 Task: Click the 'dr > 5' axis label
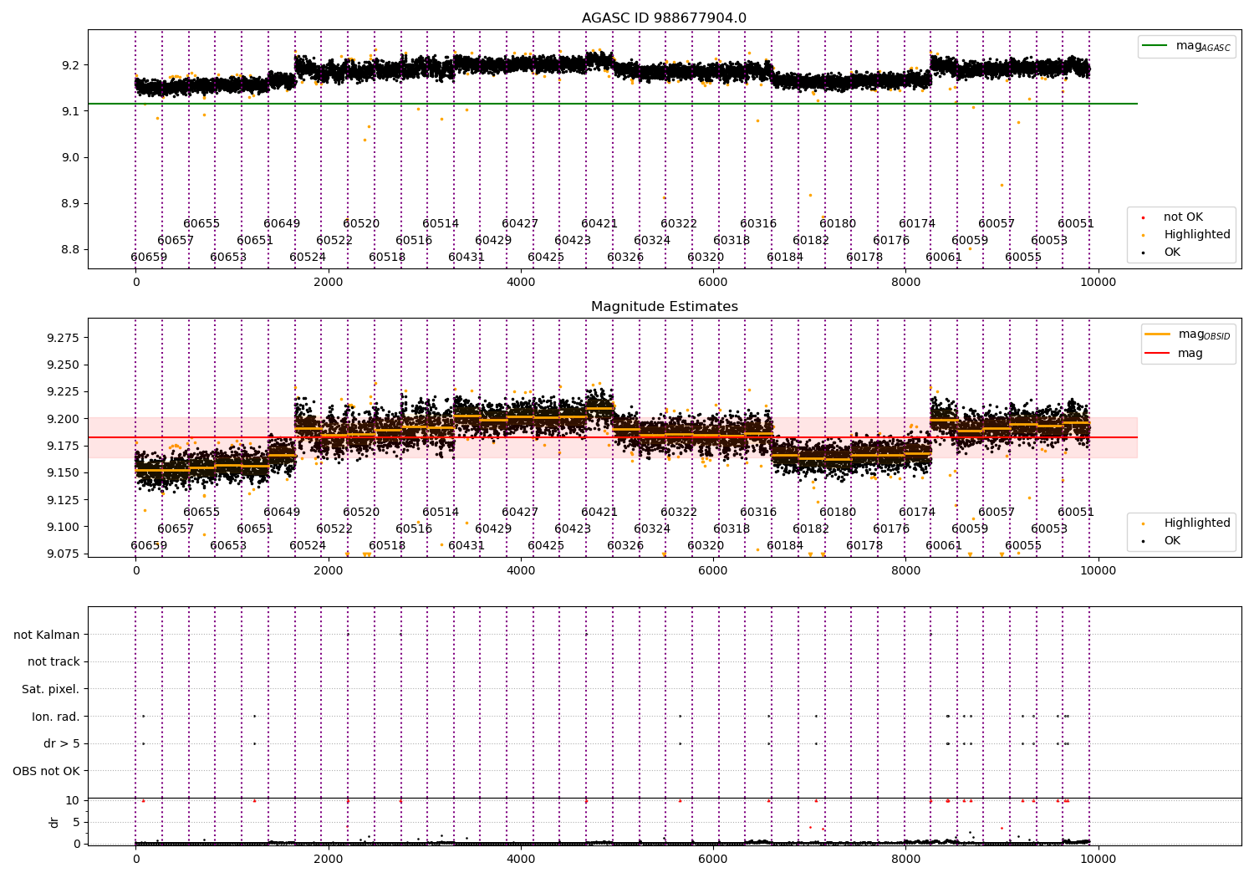pyautogui.click(x=62, y=743)
